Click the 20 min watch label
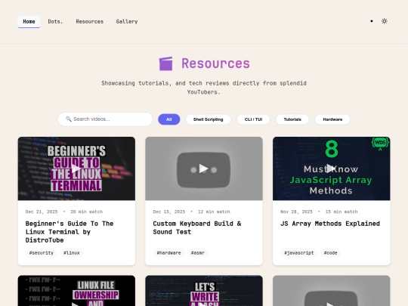Screen dimensions: 408x306 coord(86,212)
